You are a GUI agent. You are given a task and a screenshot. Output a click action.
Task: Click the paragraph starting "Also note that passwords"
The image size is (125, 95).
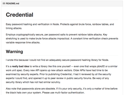(62, 91)
